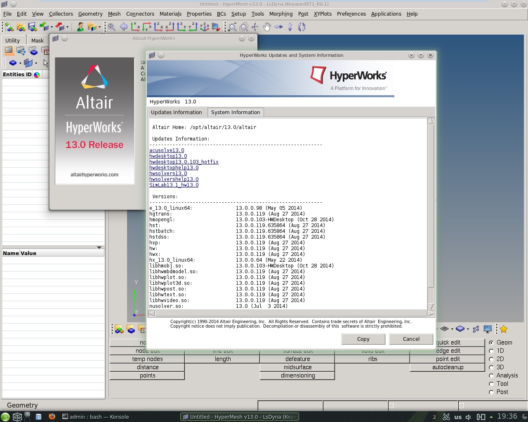
Task: Click the green Import arrow icon
Action: [x=44, y=27]
